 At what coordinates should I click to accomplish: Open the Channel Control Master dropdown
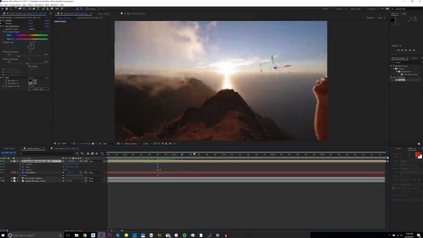(38, 29)
